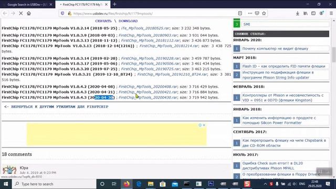Click the volume speaker tray icon

pos(295,184)
